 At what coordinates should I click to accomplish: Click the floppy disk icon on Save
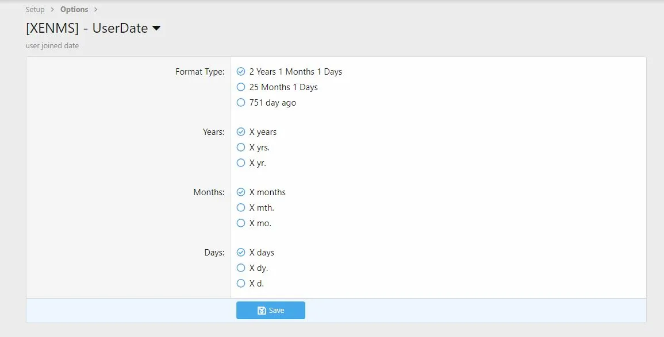tap(262, 311)
